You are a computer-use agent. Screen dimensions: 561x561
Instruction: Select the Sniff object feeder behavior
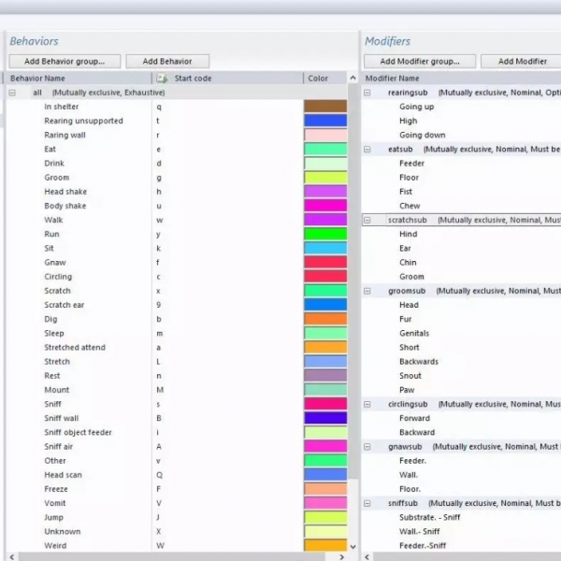coord(78,432)
